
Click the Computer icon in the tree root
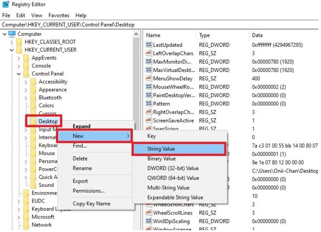click(12, 34)
